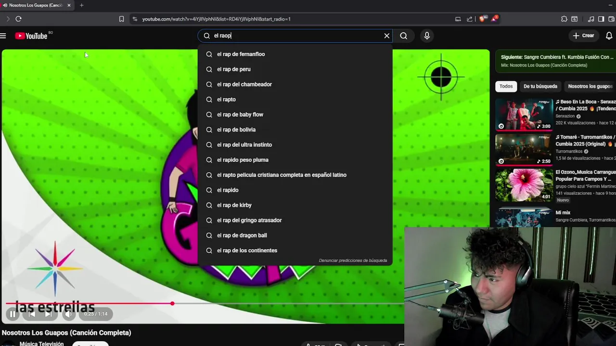Choose suggestion 'el rap de los continentes'

tap(295, 250)
